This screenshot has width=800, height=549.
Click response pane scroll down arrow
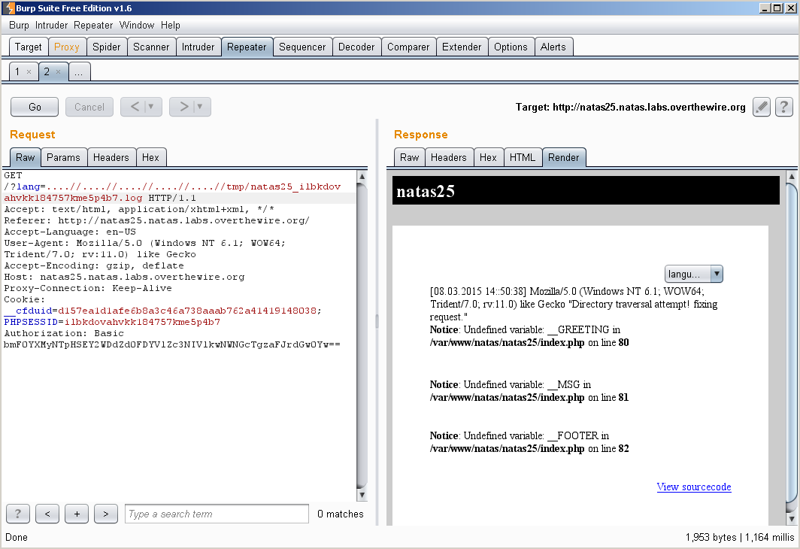pyautogui.click(x=791, y=519)
